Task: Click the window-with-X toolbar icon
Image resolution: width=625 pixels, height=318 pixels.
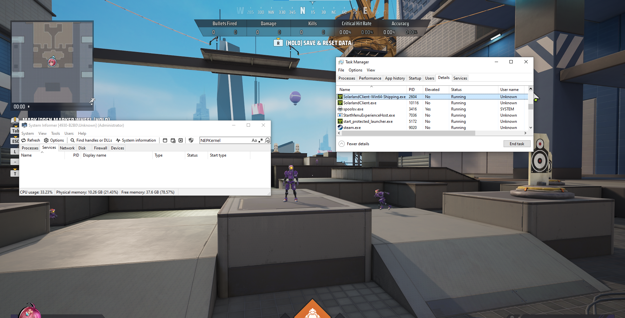Action: (x=181, y=140)
